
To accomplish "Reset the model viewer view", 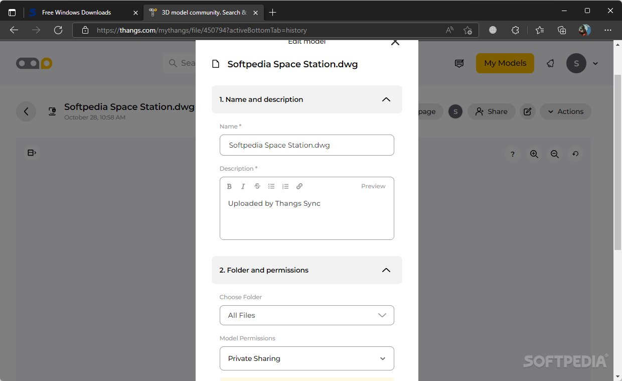I will pyautogui.click(x=575, y=154).
